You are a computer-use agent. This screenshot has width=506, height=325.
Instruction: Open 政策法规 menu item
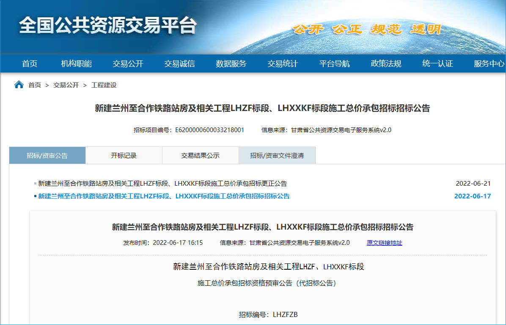386,64
